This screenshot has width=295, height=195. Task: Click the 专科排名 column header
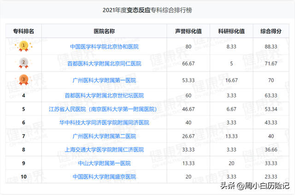point(24,31)
